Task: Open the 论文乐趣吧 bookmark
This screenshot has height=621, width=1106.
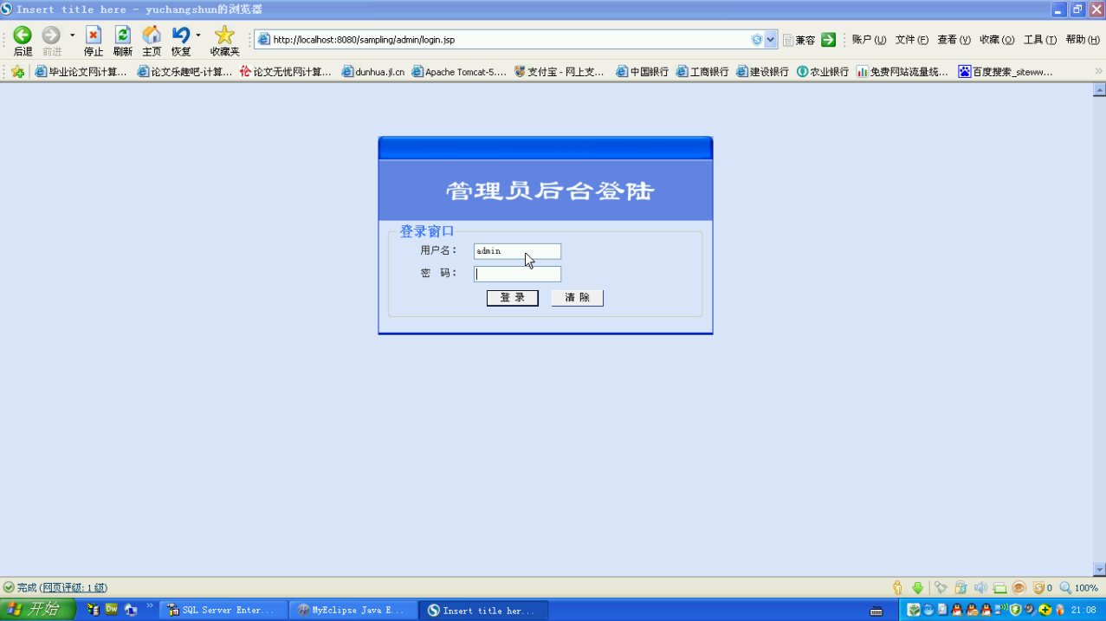Action: [x=184, y=72]
